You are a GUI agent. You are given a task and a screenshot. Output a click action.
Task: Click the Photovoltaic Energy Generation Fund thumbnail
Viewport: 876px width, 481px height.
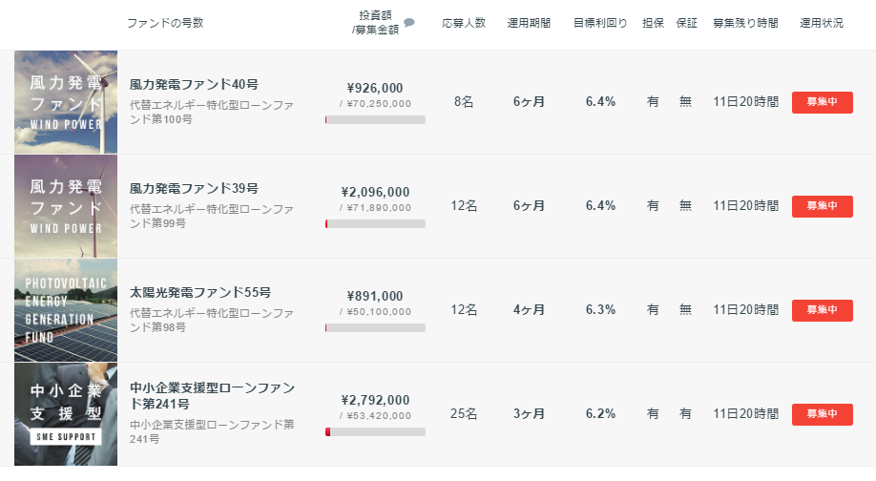click(x=66, y=310)
